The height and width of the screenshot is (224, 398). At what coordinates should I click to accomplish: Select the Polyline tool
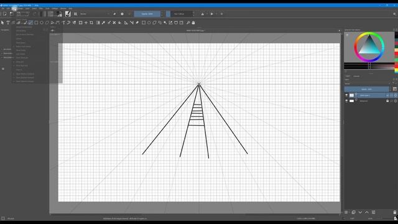point(52,22)
